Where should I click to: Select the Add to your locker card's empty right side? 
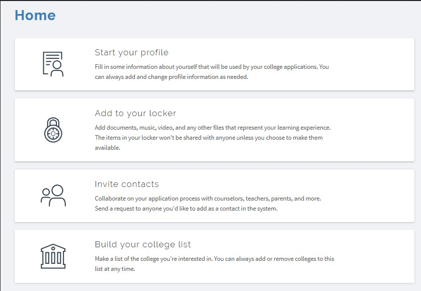tap(373, 130)
